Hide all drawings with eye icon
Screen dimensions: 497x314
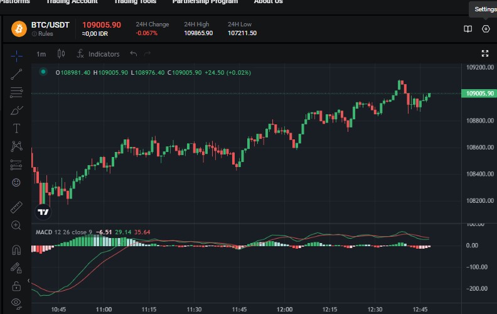coord(16,303)
